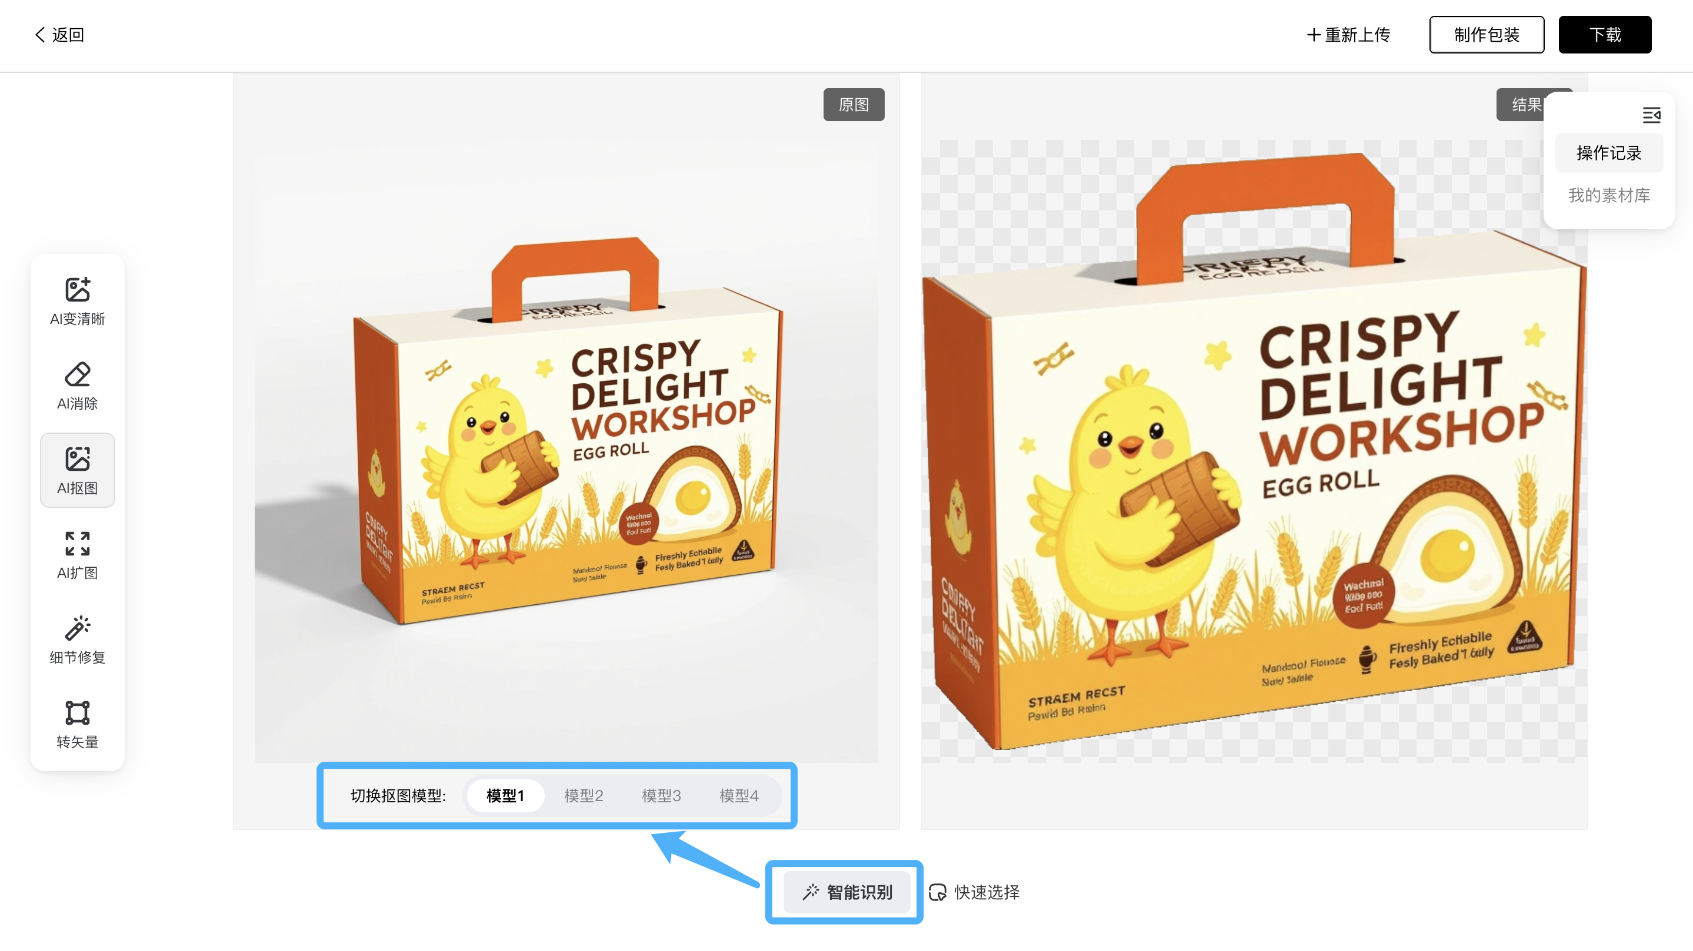Viewport: 1693px width, 951px height.
Task: Collapse the right side panel icon
Action: pyautogui.click(x=1651, y=116)
